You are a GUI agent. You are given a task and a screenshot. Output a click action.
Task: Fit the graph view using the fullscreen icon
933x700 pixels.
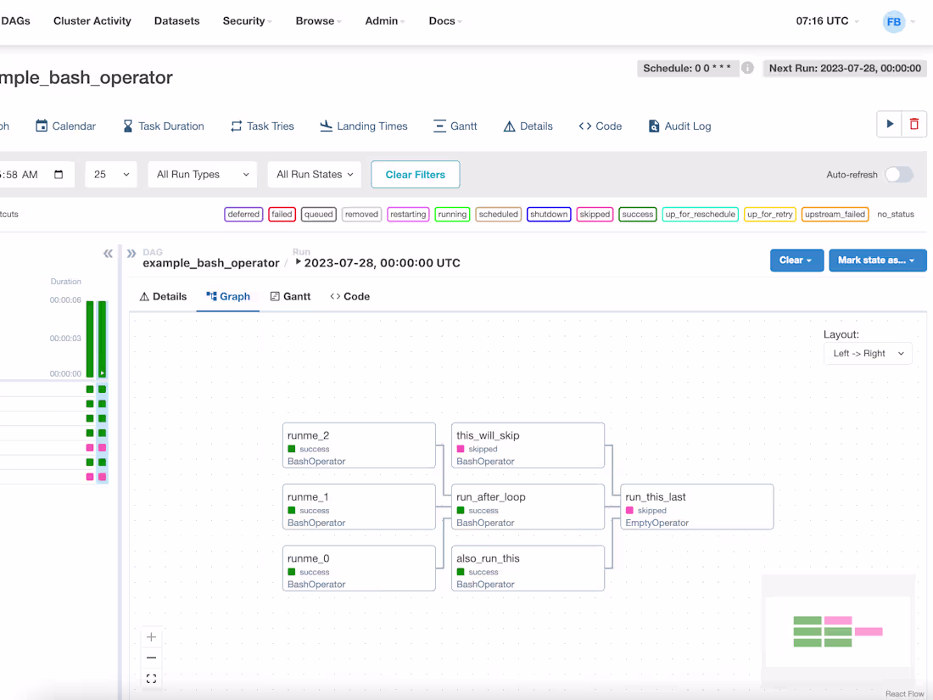(x=152, y=678)
